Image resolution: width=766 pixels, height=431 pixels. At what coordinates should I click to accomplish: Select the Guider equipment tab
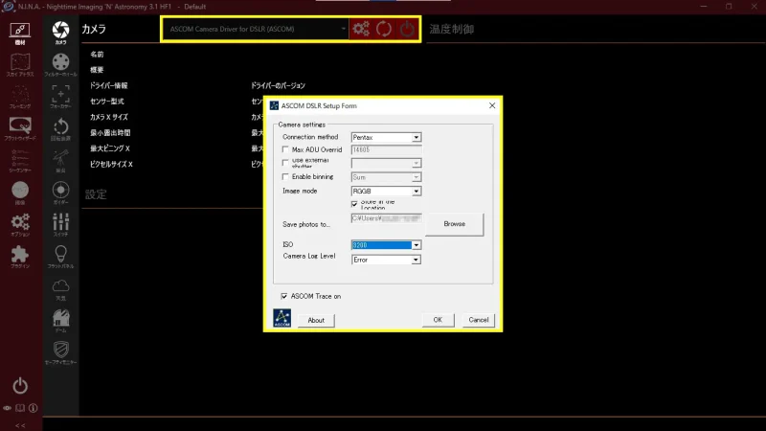click(x=60, y=193)
